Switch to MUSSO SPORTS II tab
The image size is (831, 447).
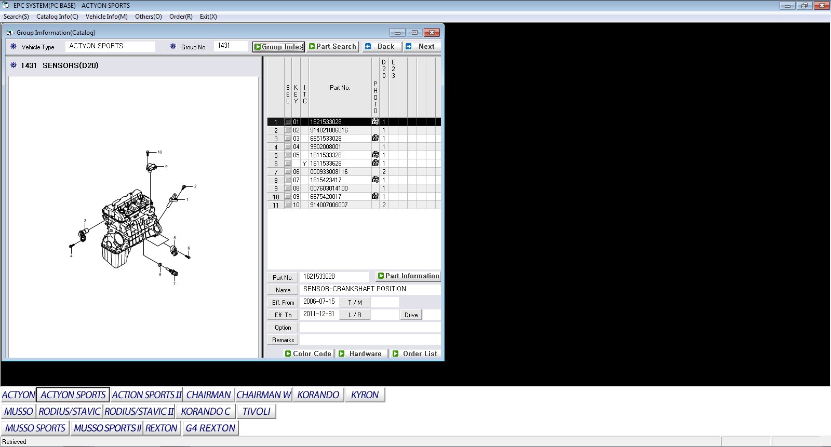(x=107, y=428)
